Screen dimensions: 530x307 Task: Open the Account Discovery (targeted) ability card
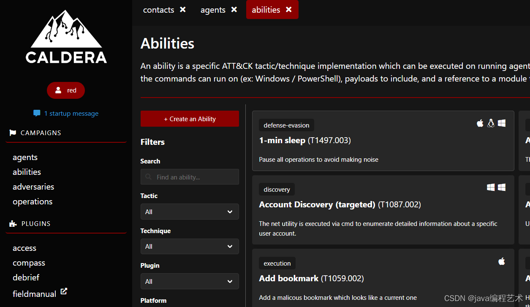click(383, 210)
